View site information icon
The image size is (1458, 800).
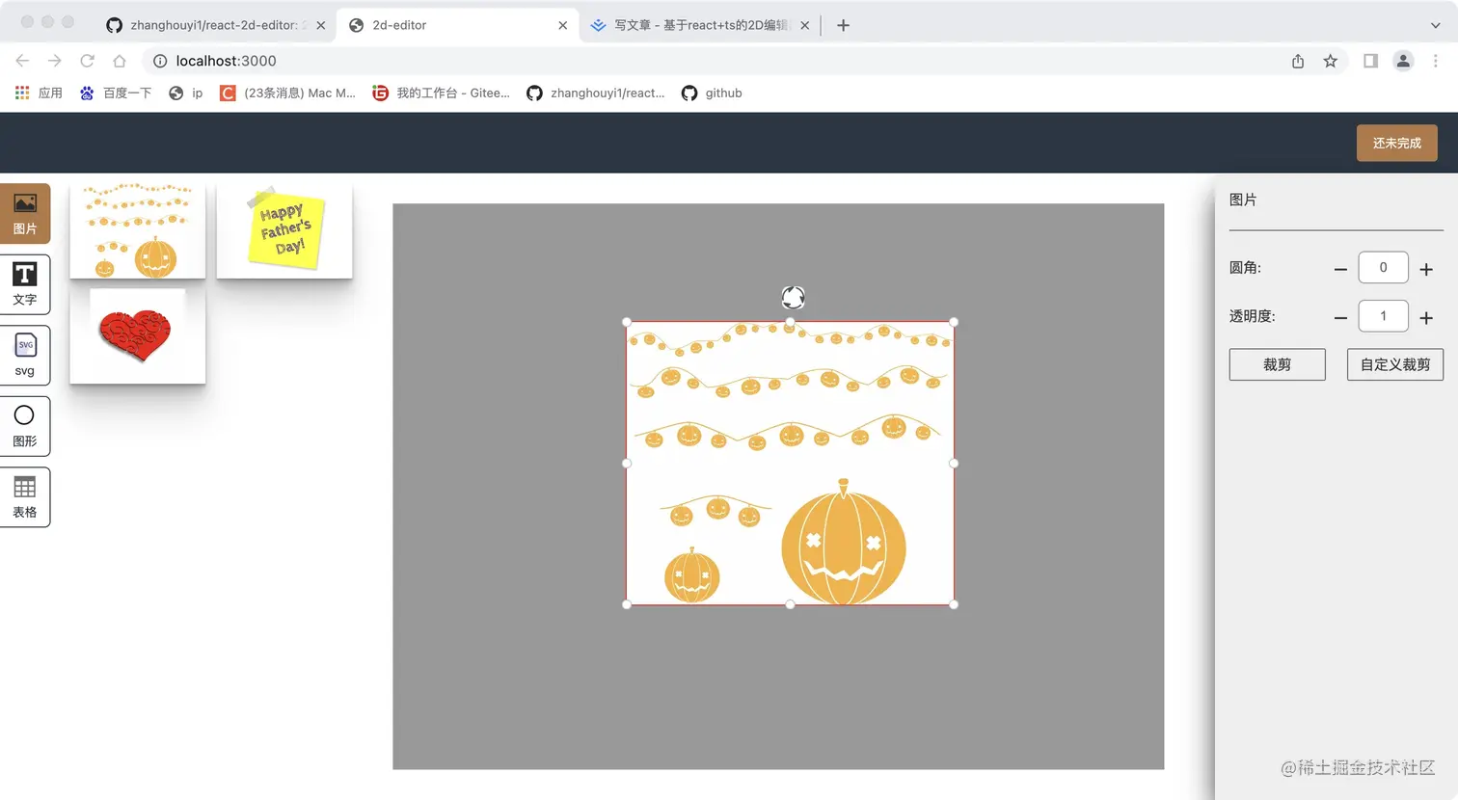160,61
